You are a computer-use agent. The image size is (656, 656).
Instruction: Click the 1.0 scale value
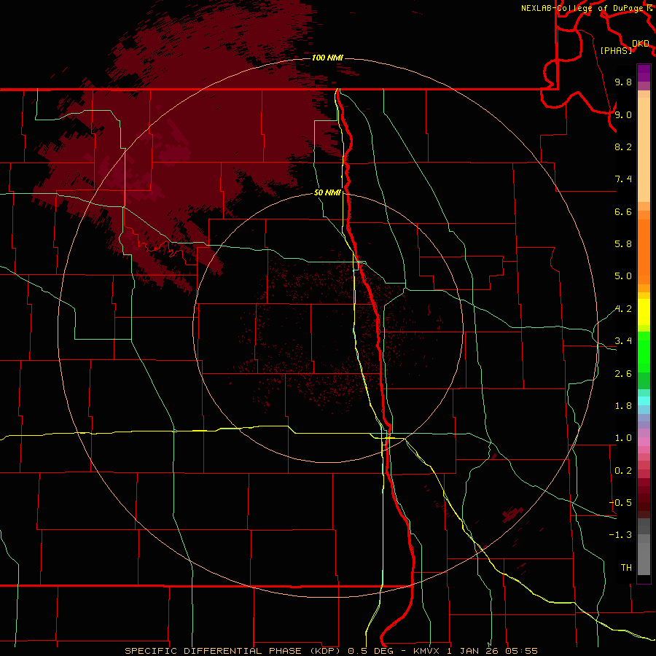pos(623,438)
